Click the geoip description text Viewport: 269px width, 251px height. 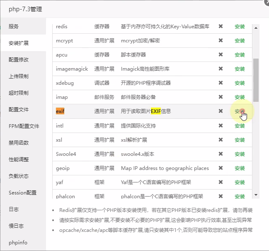tap(165, 168)
